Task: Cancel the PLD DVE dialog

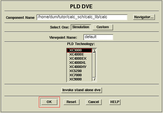Action: pos(94,102)
